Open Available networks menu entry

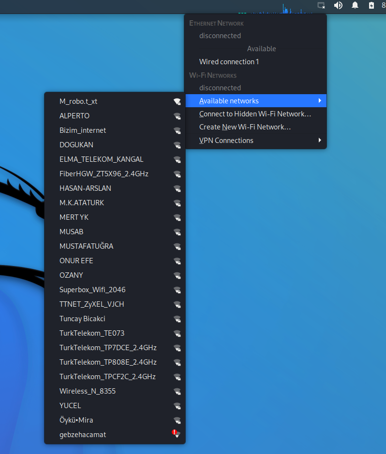click(256, 101)
